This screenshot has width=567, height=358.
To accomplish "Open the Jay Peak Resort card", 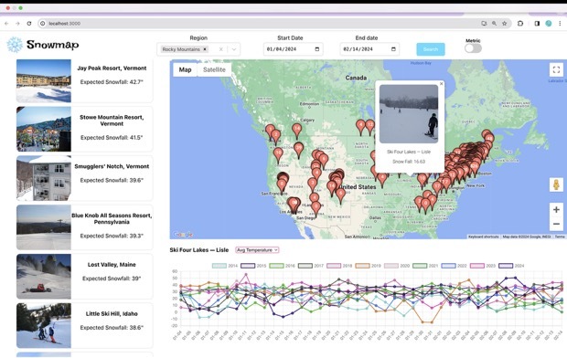I will click(84, 81).
